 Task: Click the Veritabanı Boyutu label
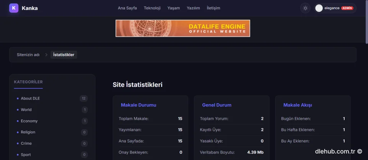(x=217, y=152)
